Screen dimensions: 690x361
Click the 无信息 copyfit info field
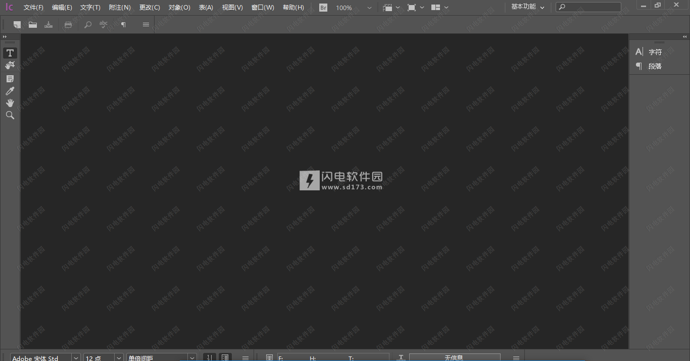(455, 357)
